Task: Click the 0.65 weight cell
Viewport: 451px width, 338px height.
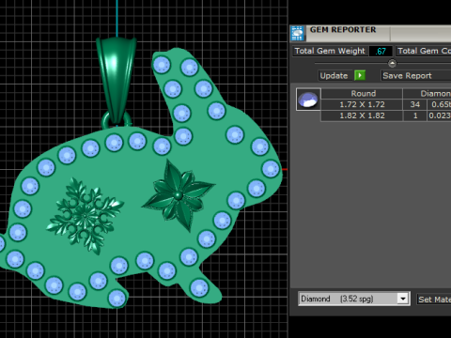Action: [439, 104]
